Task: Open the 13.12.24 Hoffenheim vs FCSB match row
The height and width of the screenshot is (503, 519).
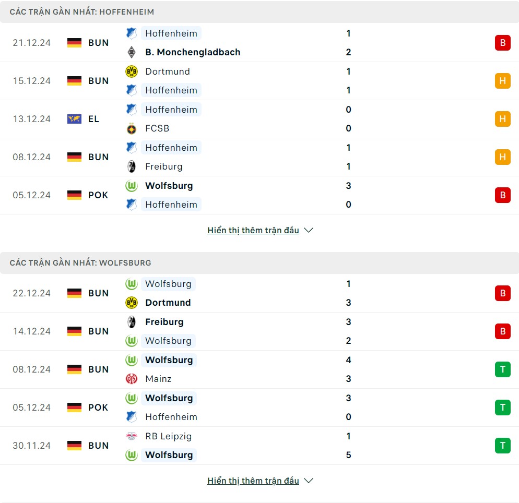Action: click(x=259, y=119)
